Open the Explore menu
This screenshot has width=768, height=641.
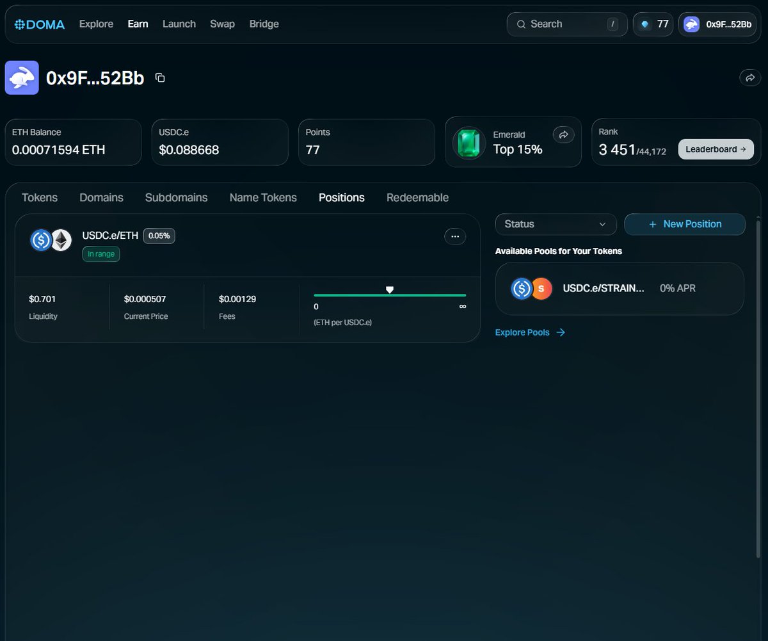coord(96,24)
